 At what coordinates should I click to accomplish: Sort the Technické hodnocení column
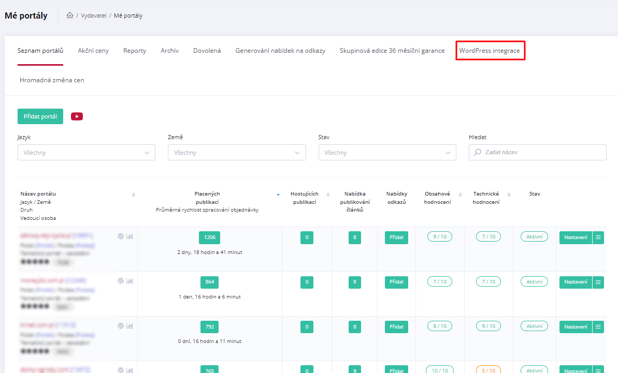(x=509, y=195)
